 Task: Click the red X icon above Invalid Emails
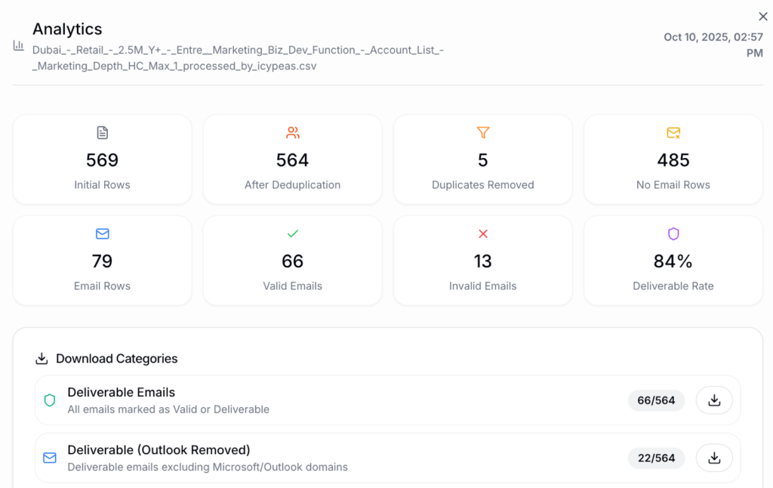[x=483, y=234]
